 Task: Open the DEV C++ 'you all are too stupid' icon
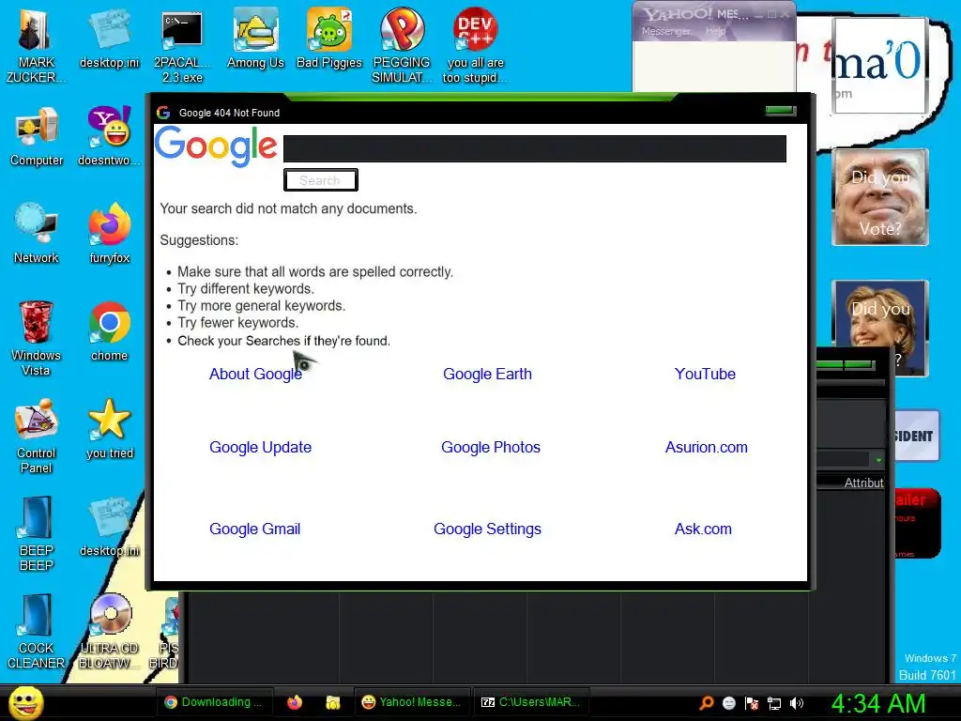pyautogui.click(x=475, y=45)
